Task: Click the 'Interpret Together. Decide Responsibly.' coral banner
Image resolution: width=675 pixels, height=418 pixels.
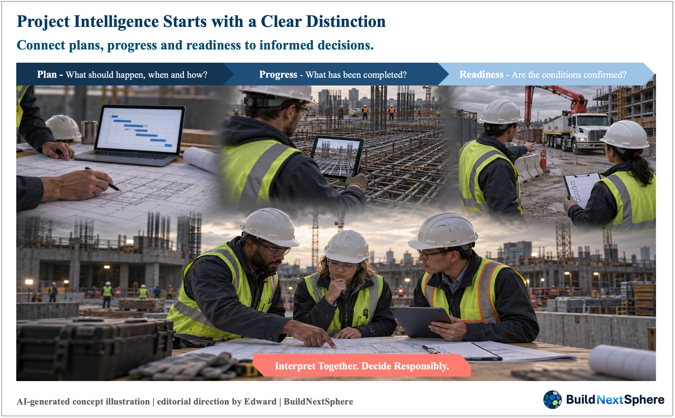Action: click(x=361, y=366)
